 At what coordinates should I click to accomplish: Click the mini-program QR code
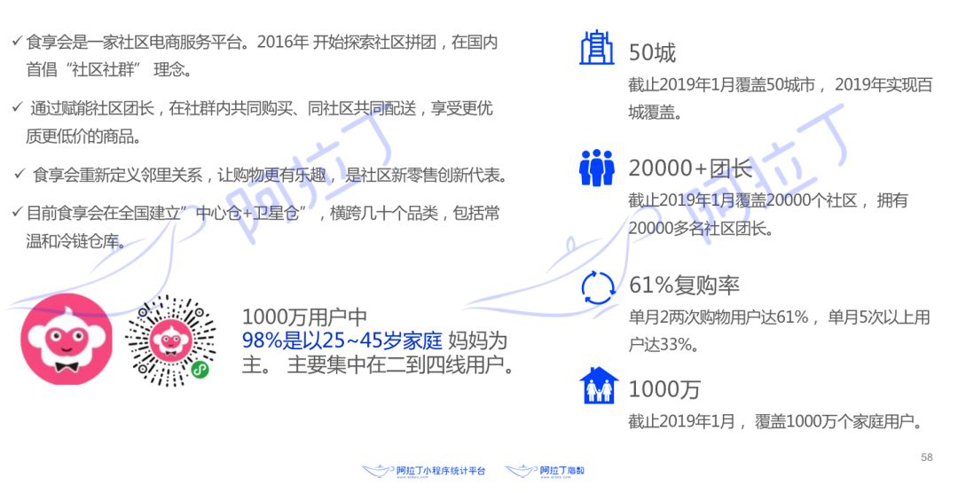tap(170, 340)
